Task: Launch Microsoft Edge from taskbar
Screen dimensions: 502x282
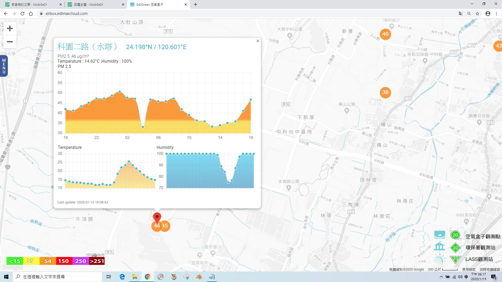Action: pos(122,277)
